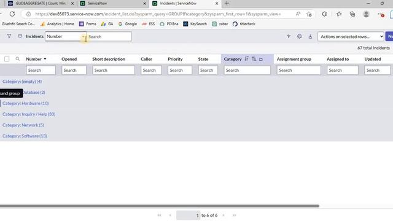
Task: Open browser settings and more menu
Action: (381, 14)
